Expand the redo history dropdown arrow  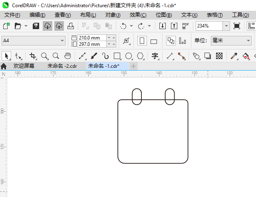click(149, 26)
